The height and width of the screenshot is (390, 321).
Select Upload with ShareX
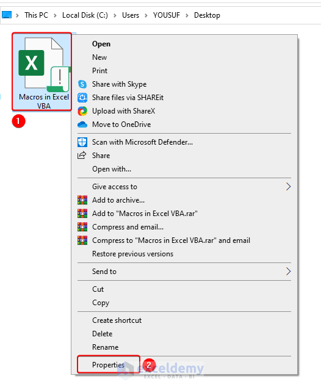coord(123,111)
